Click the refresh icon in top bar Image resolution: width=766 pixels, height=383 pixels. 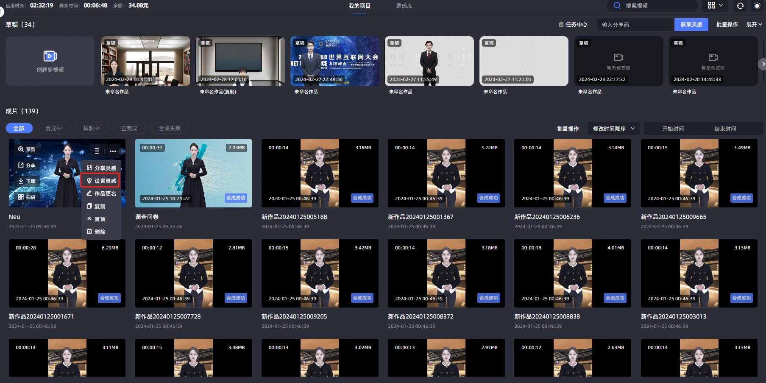pos(740,6)
